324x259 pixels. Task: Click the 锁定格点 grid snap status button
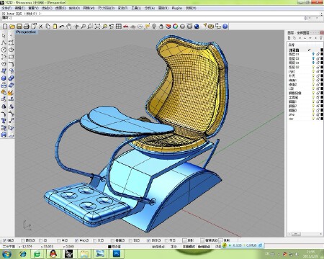point(158,246)
